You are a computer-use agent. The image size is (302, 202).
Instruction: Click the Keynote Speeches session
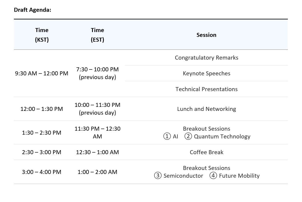click(x=206, y=73)
